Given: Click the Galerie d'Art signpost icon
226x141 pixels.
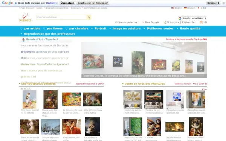Looking at the screenshot, I should (x=23, y=40).
